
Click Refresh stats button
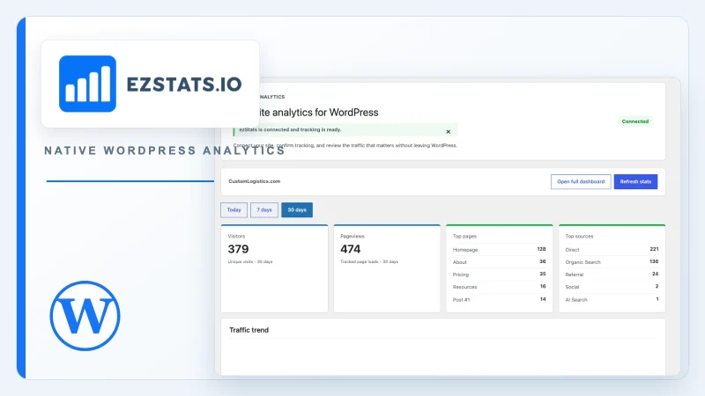635,182
